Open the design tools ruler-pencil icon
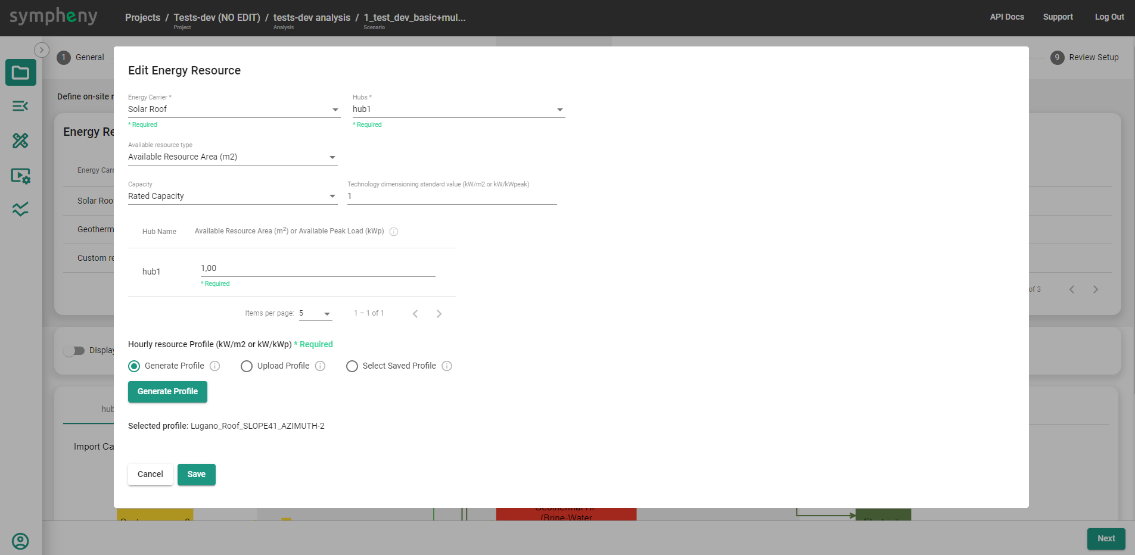 [21, 141]
